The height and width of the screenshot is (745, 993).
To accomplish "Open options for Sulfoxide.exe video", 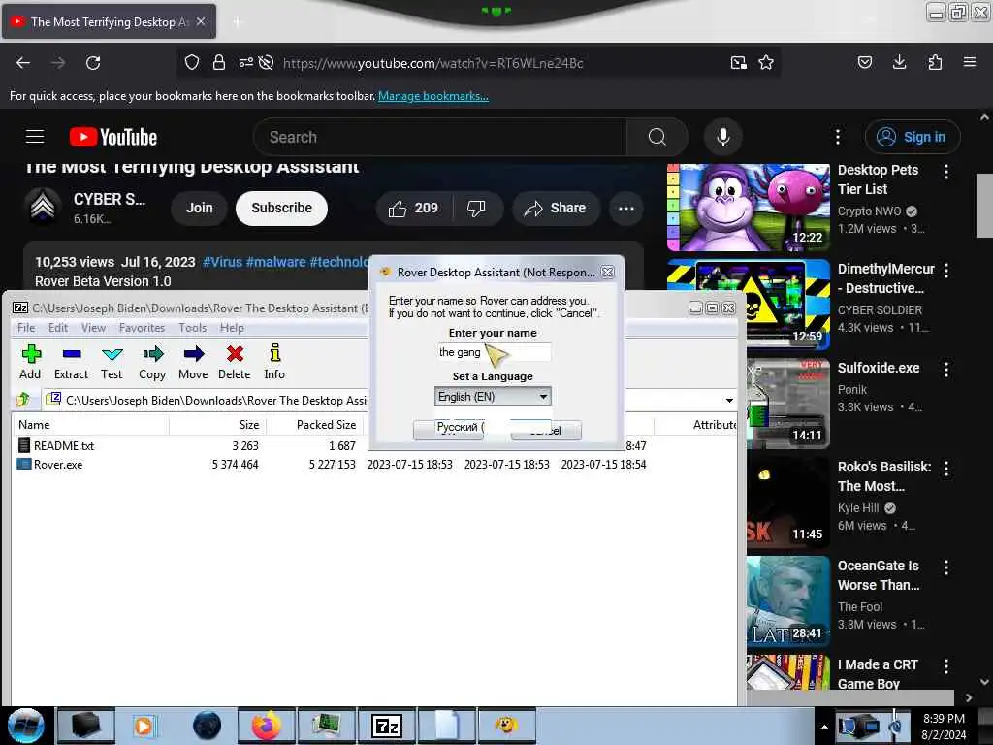I will click(x=946, y=370).
